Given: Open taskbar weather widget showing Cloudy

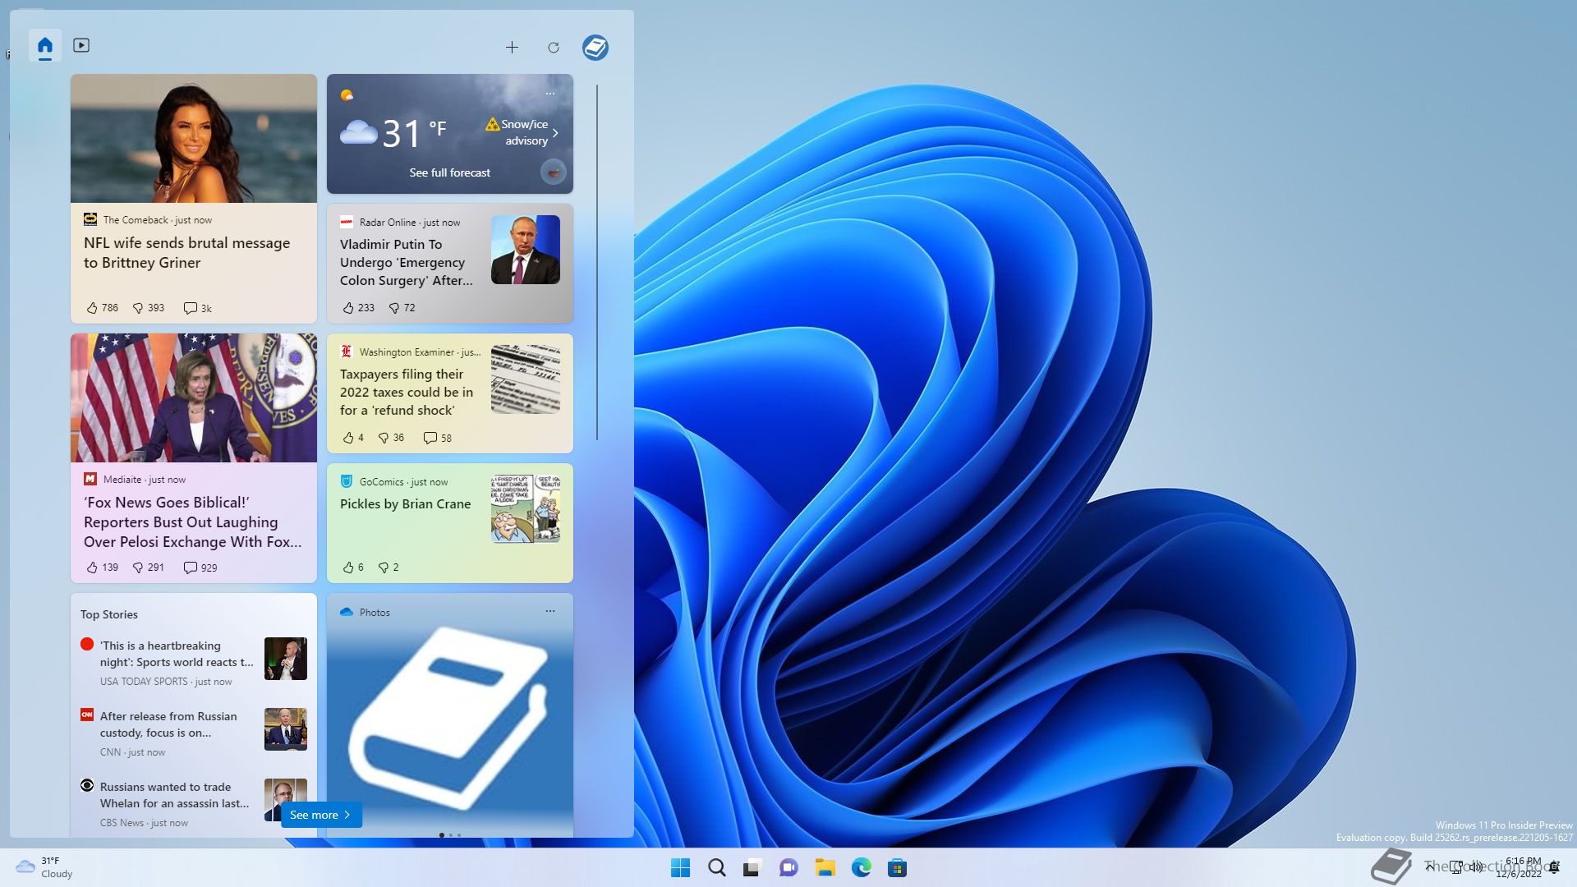Looking at the screenshot, I should pyautogui.click(x=45, y=867).
